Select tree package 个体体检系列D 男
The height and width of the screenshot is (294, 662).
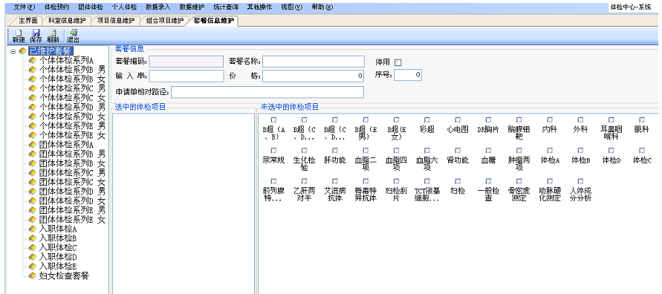point(72,107)
